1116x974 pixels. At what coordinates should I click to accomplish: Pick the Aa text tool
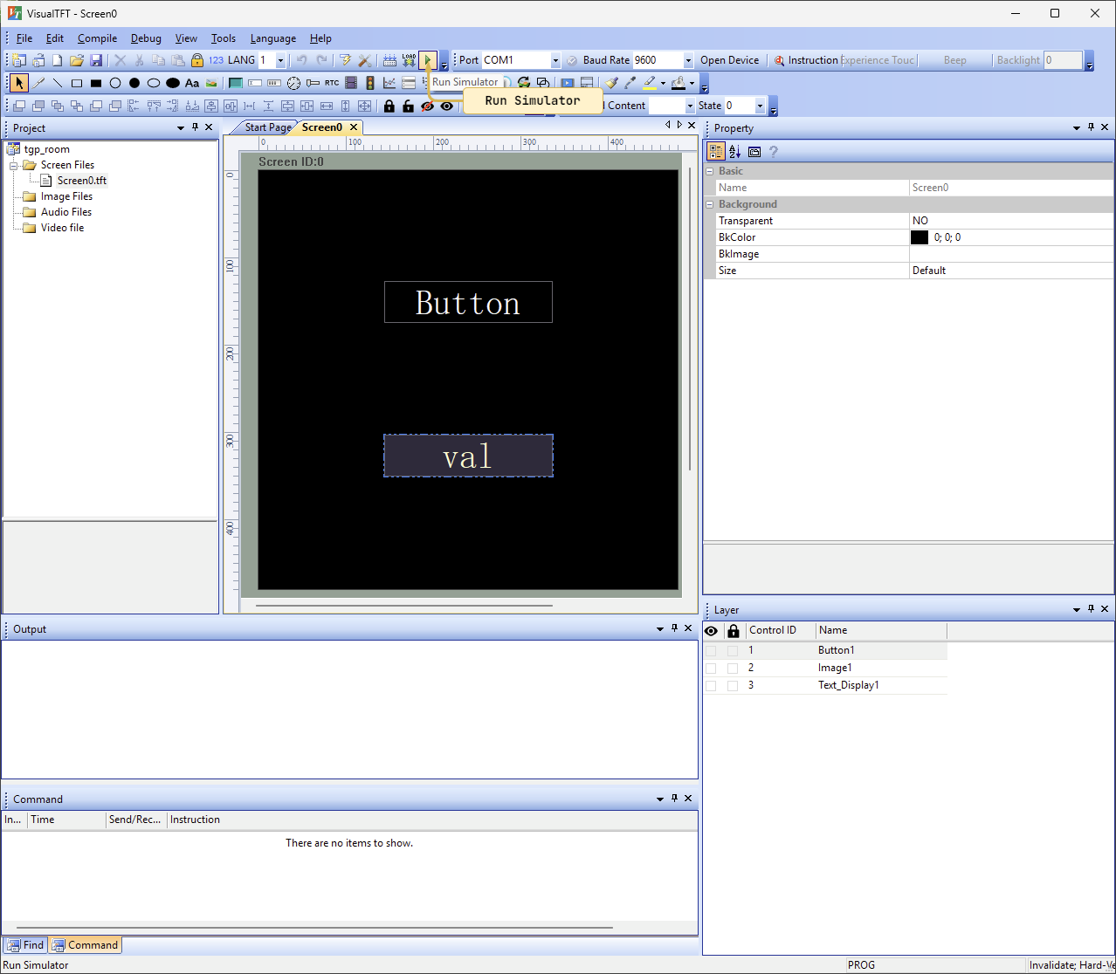[192, 84]
